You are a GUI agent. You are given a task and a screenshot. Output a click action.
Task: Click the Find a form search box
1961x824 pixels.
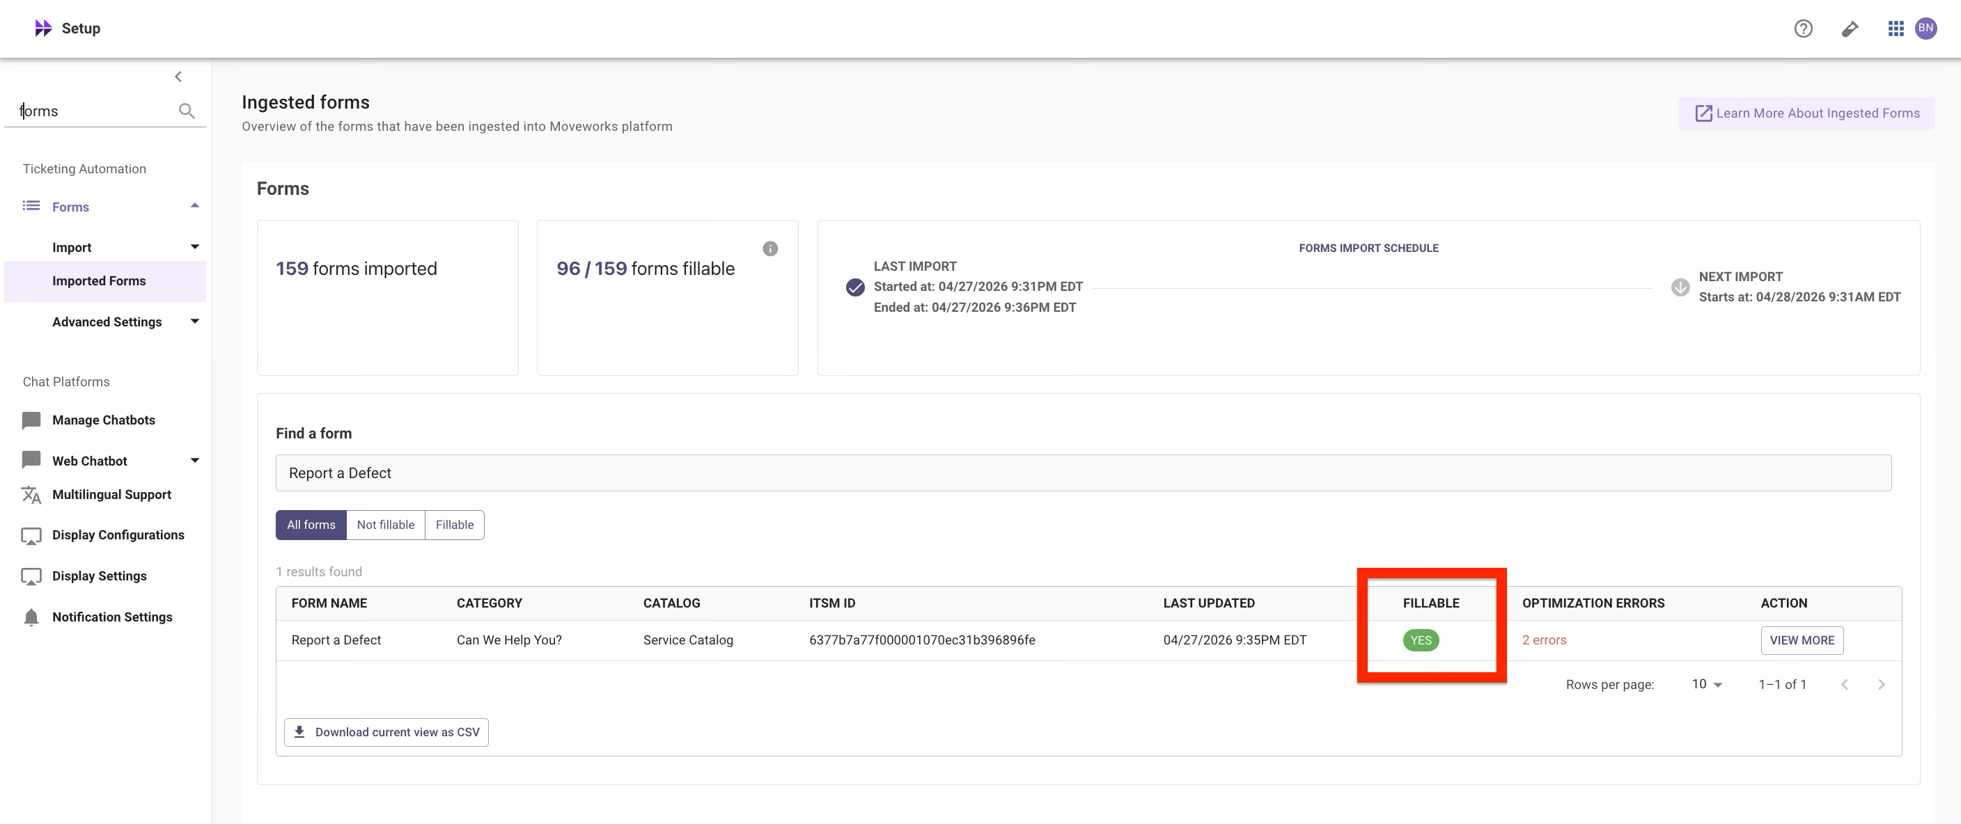point(1084,473)
